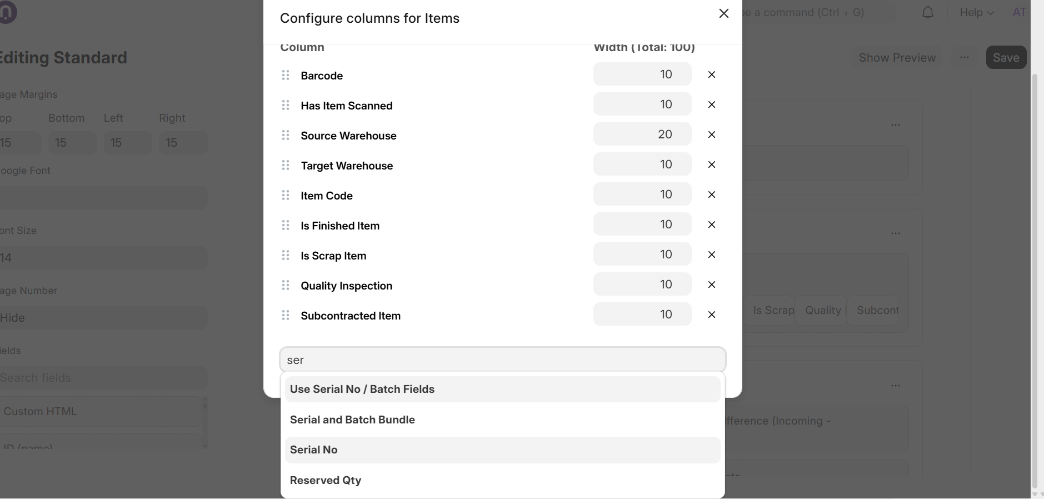
Task: Click Show Preview button
Action: (897, 57)
